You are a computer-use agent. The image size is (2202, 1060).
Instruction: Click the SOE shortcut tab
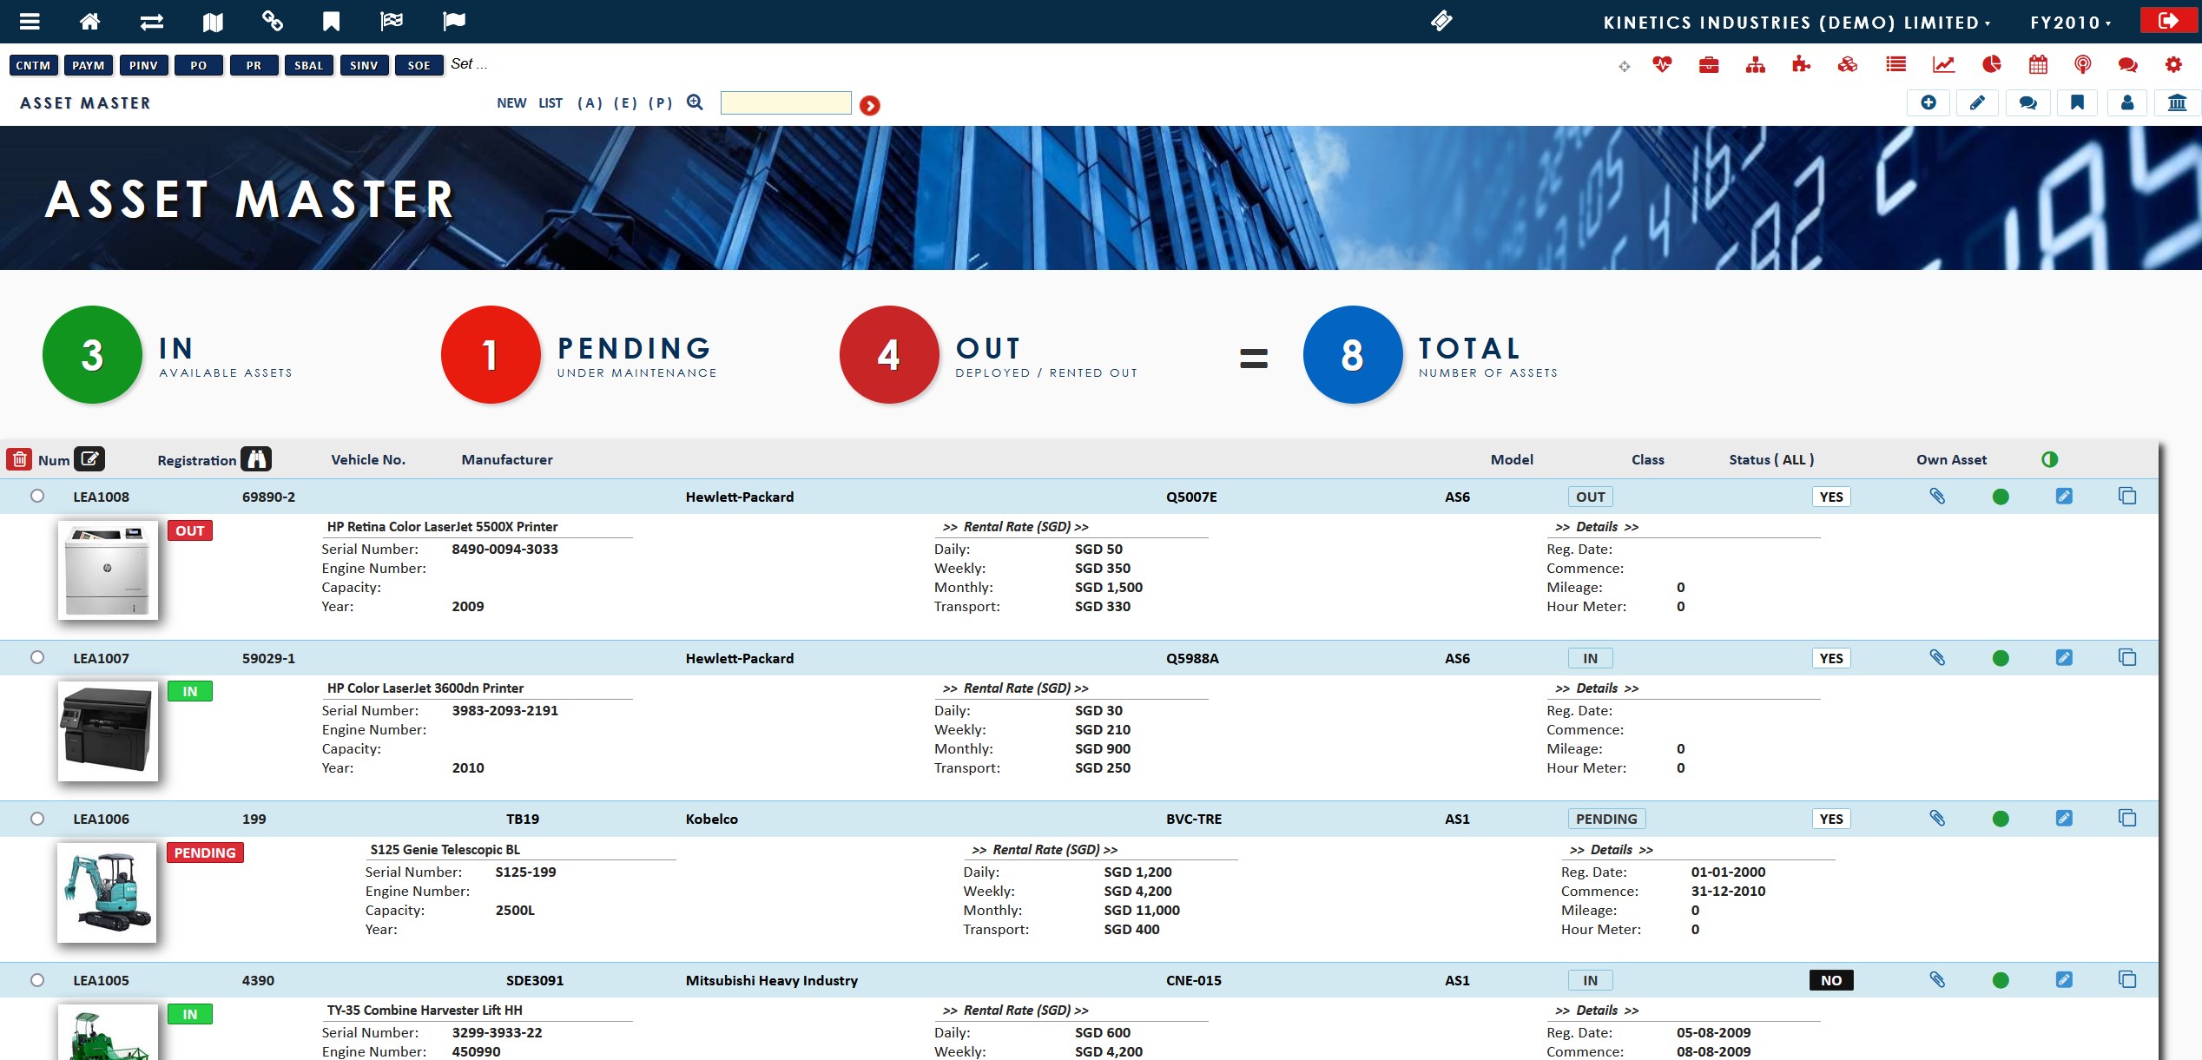[x=419, y=65]
